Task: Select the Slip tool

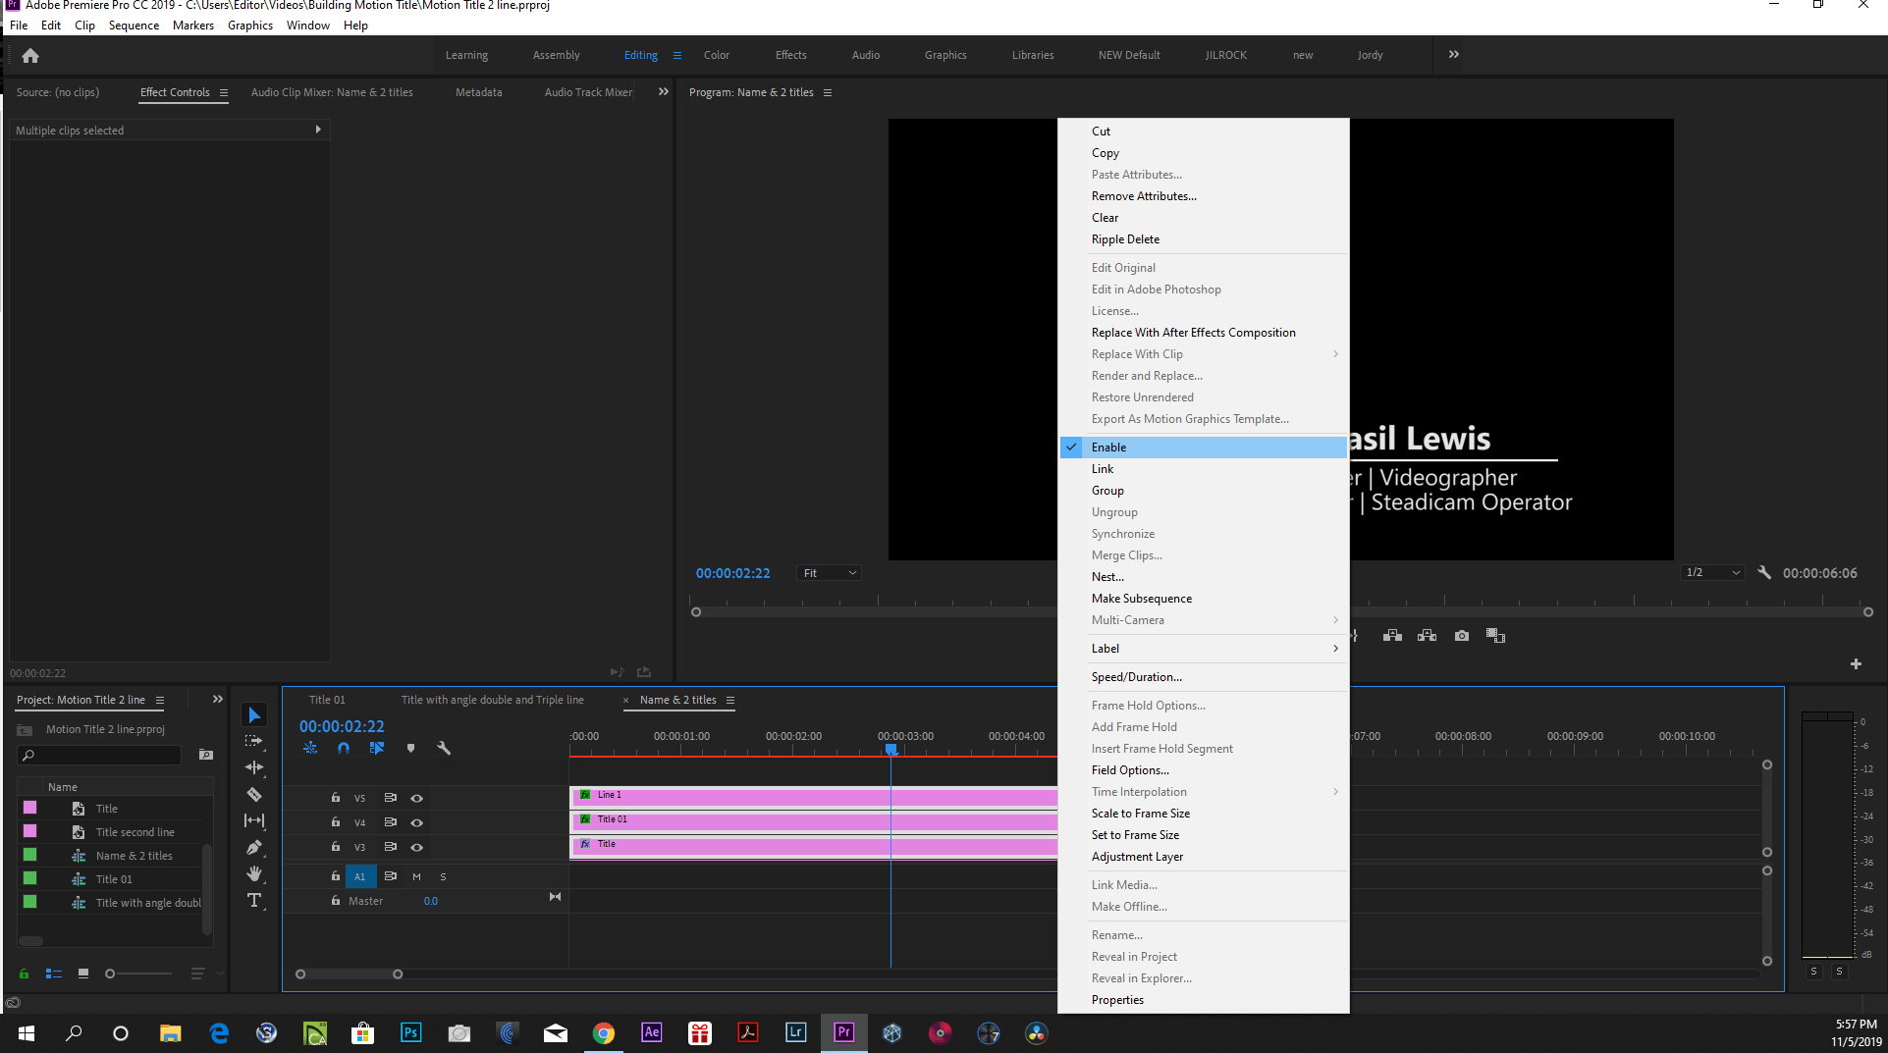Action: (x=254, y=821)
